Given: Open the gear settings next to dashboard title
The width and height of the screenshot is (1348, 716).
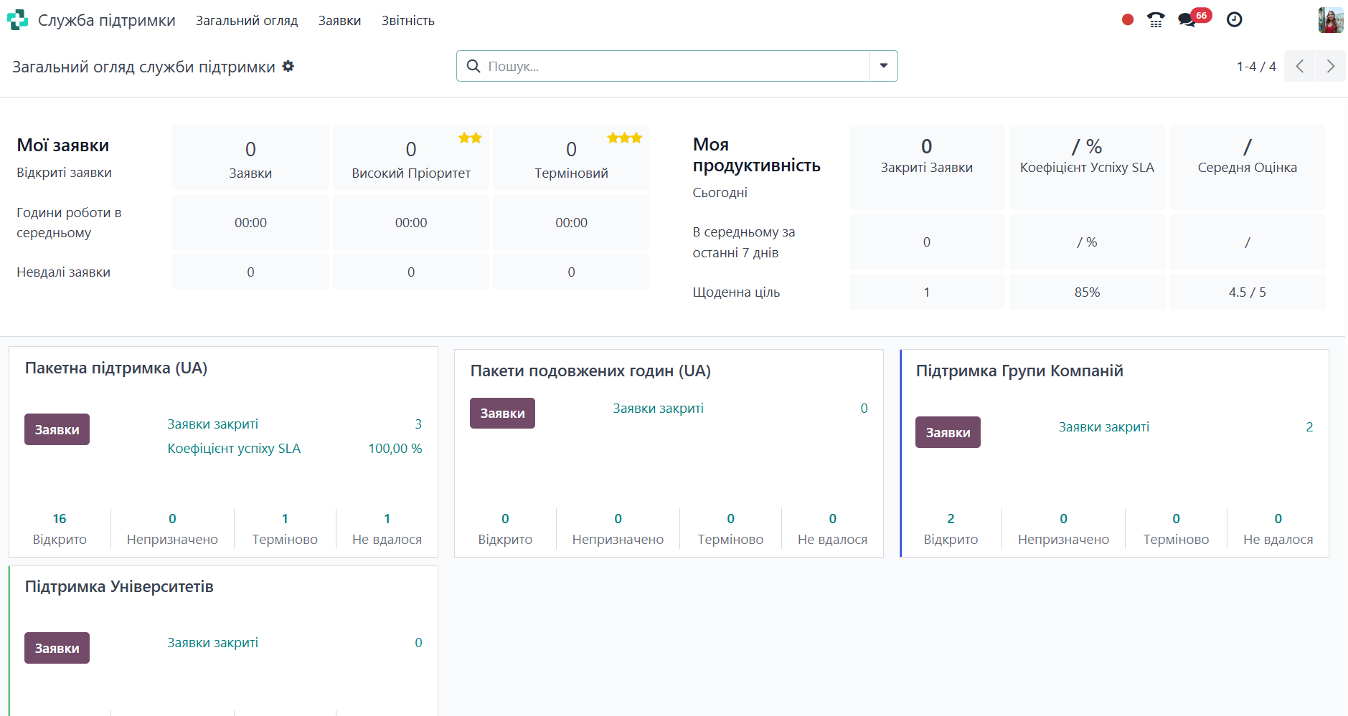Looking at the screenshot, I should tap(288, 67).
